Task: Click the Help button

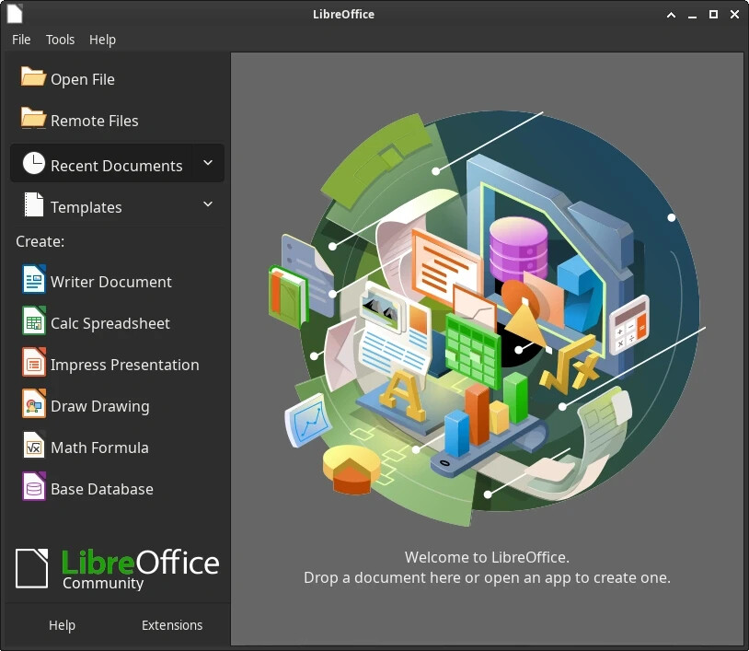Action: (x=62, y=625)
